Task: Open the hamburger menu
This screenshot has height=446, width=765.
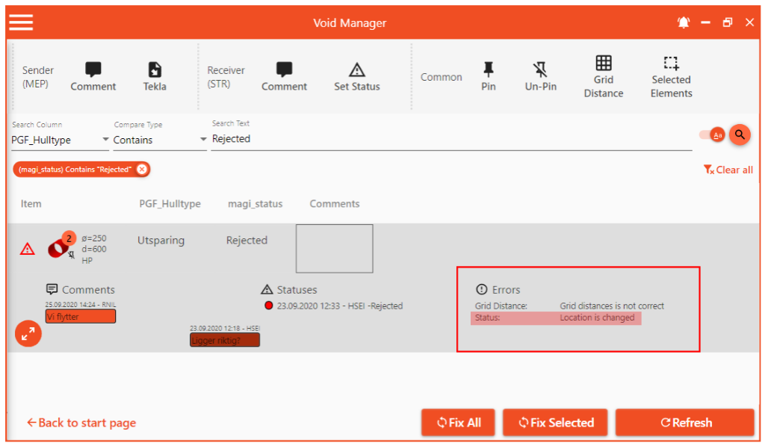Action: click(21, 22)
